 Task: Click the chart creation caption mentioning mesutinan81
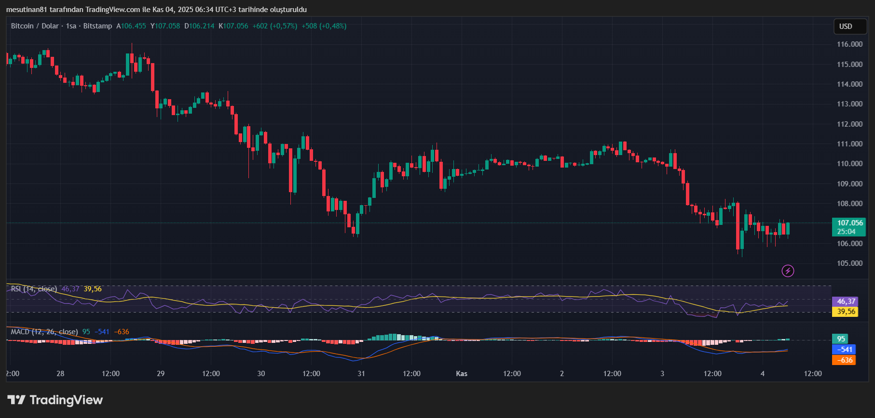(156, 10)
